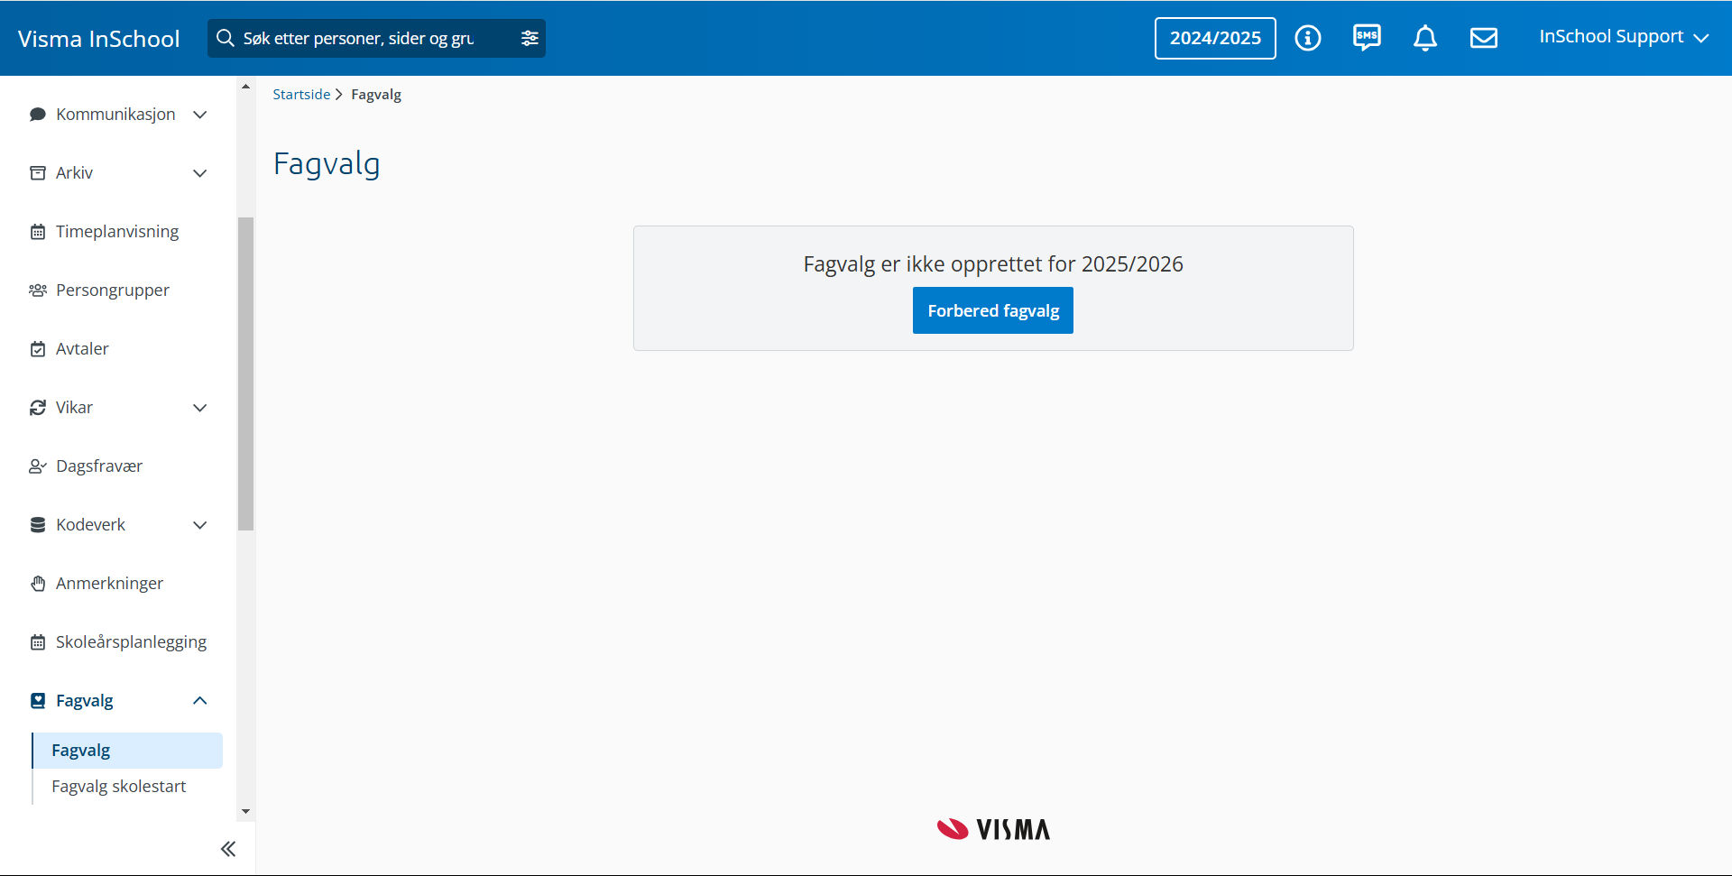Collapse the Fagvalg menu chevron
This screenshot has height=876, width=1732.
click(x=200, y=701)
